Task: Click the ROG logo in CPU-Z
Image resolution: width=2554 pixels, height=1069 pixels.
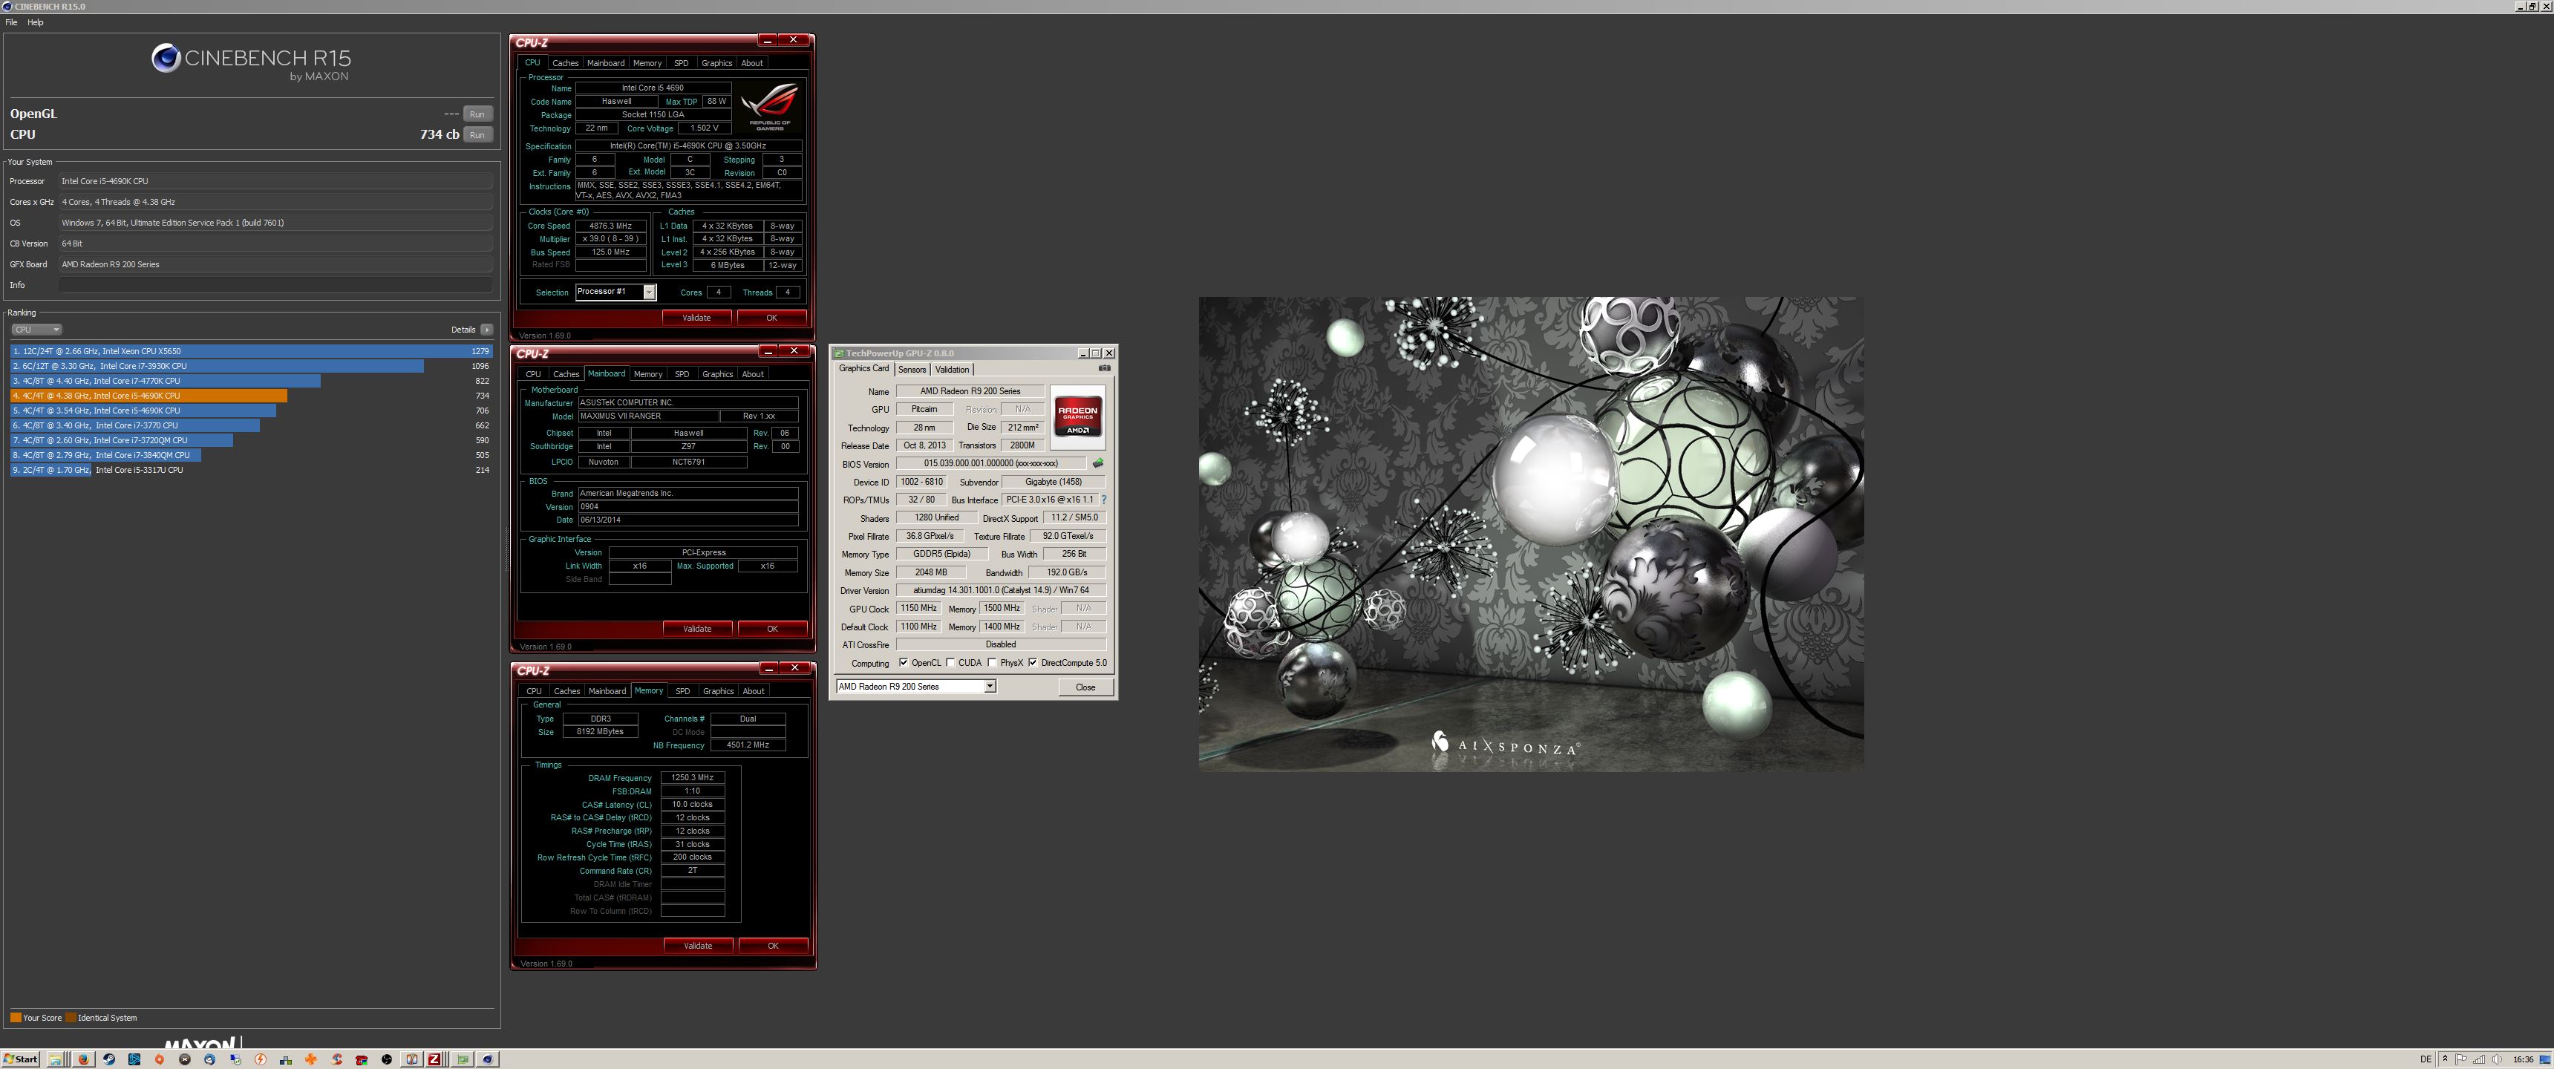Action: coord(771,106)
